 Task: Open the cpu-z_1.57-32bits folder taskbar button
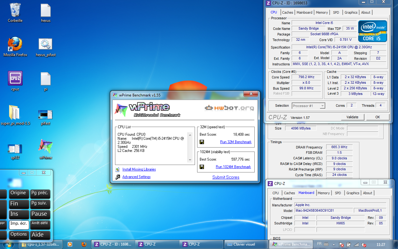(x=41, y=244)
